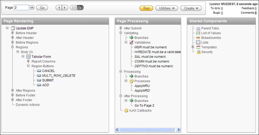Select SAL must be numeric validation
The image size is (259, 135).
pyautogui.click(x=150, y=57)
